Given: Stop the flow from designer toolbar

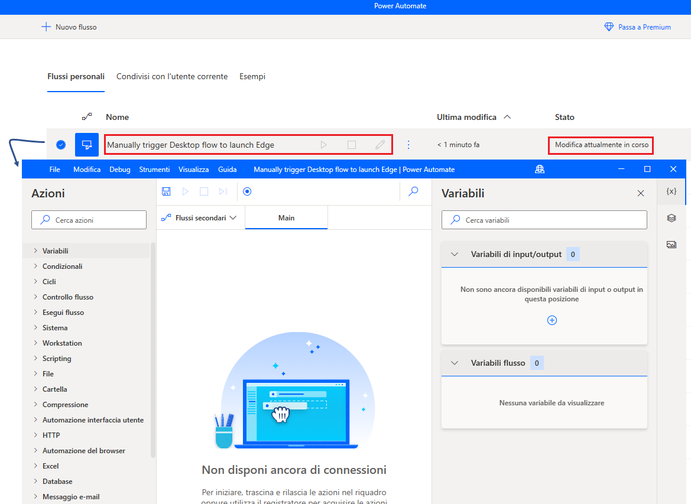Looking at the screenshot, I should click(x=204, y=191).
